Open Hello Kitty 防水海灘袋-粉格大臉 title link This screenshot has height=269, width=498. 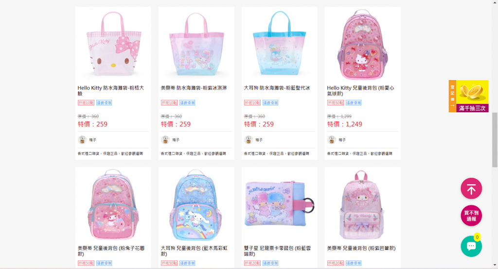pyautogui.click(x=111, y=90)
